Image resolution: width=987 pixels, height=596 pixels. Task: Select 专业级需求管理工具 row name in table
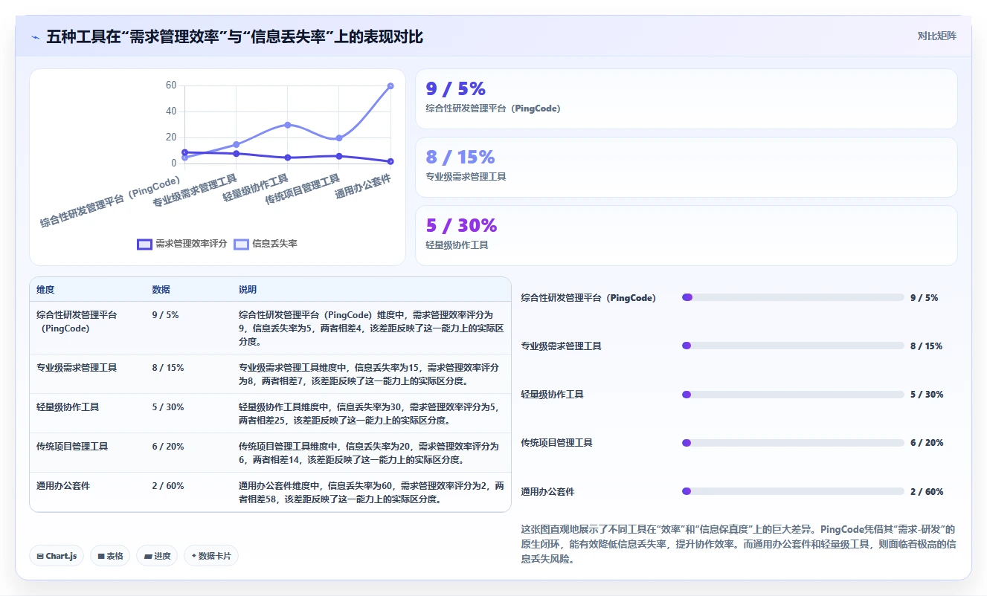tap(77, 368)
